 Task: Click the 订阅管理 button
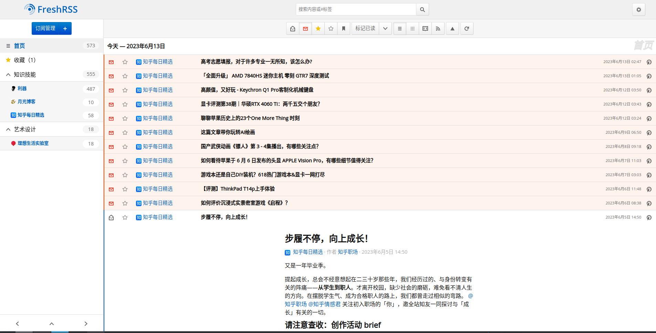pos(45,28)
